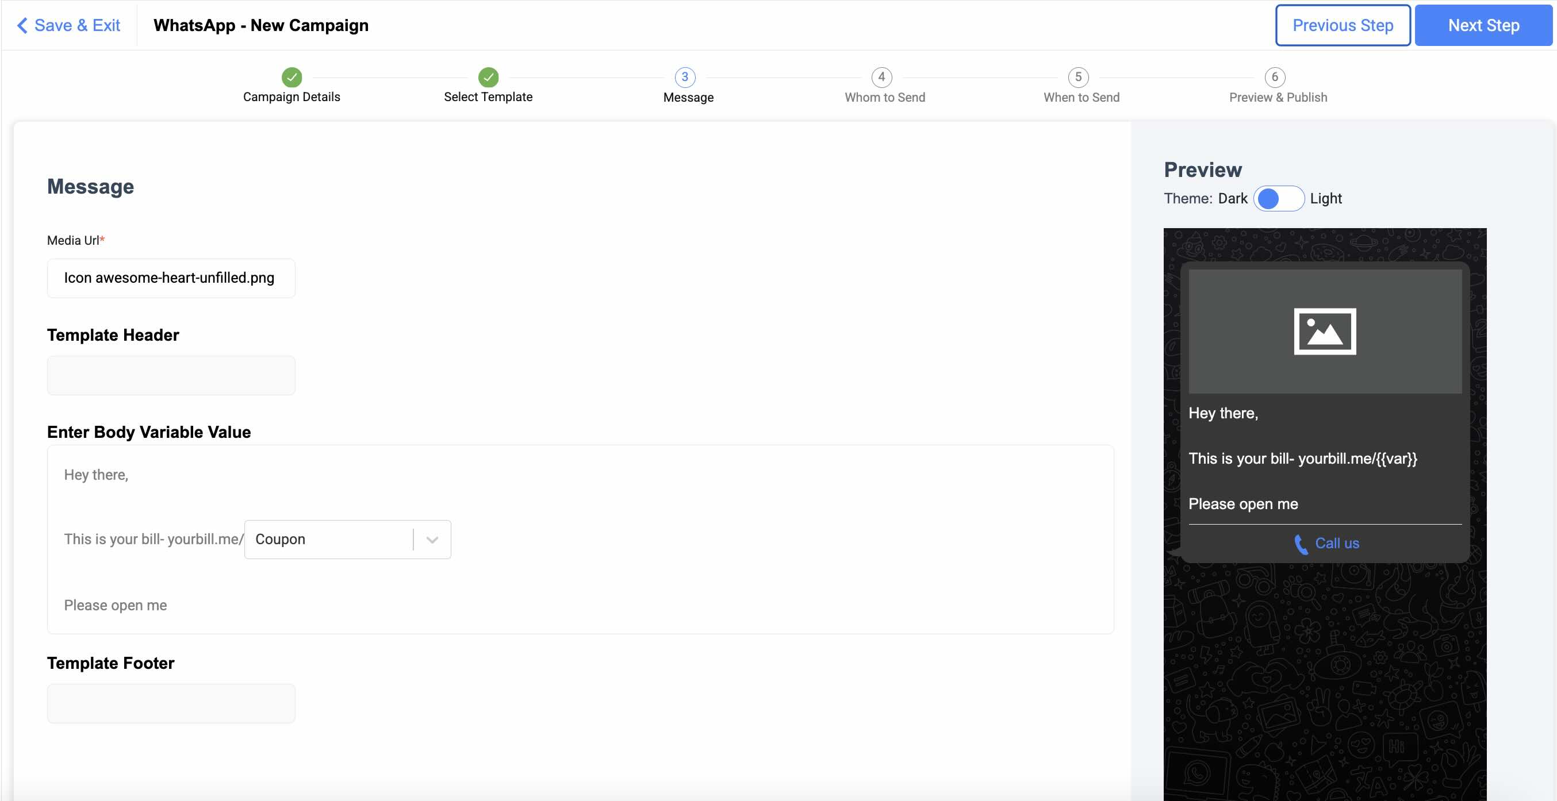This screenshot has width=1557, height=801.
Task: Click the phone icon beside Call us
Action: (1300, 544)
